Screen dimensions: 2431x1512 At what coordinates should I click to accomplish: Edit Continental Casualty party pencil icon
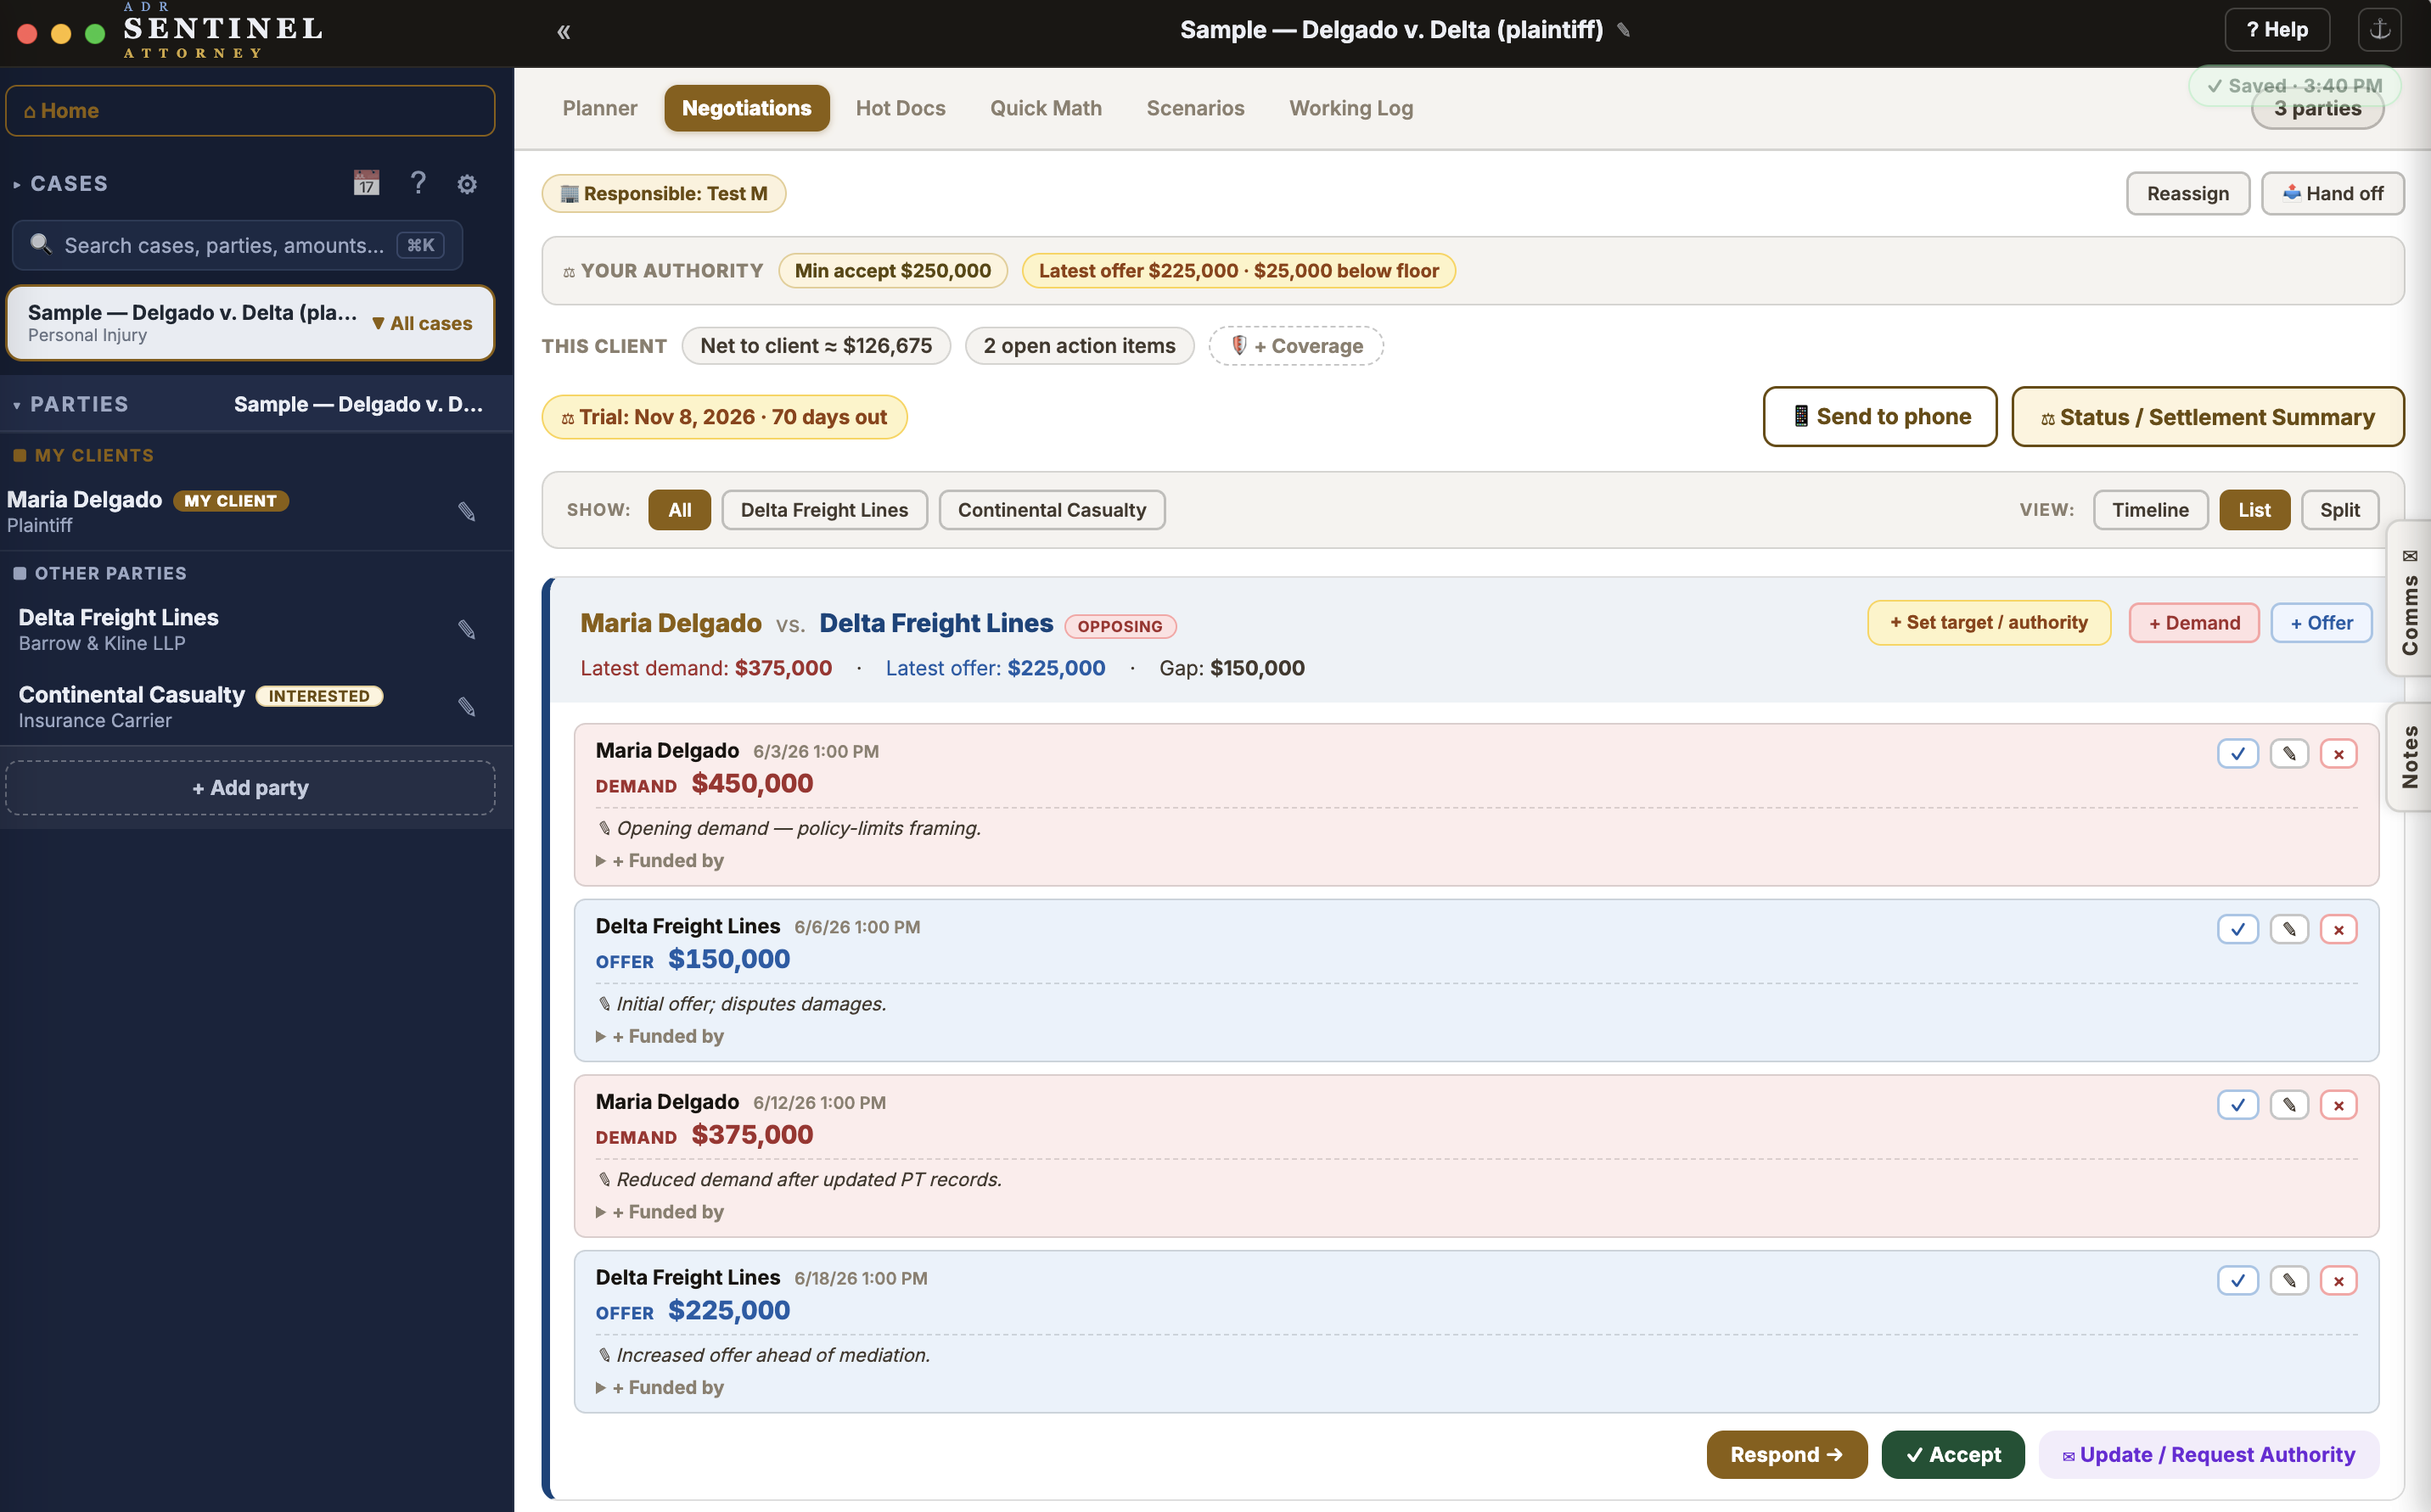(x=466, y=707)
